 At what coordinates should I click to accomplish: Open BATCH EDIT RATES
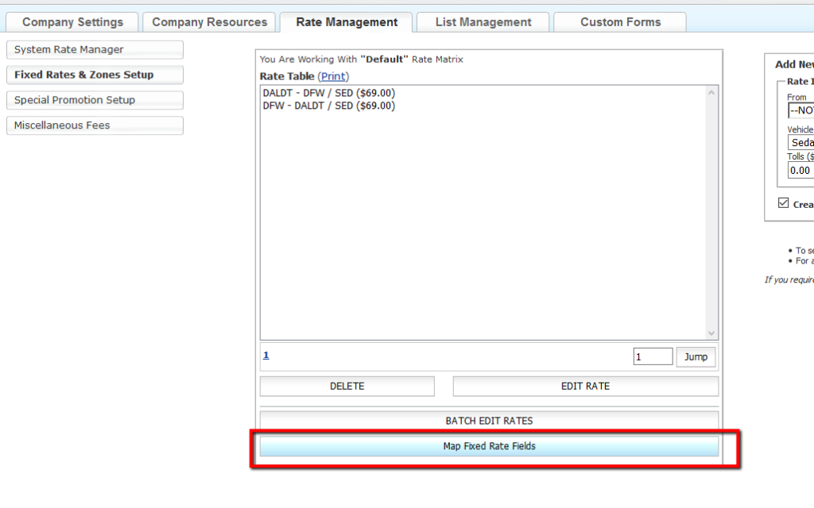coord(489,421)
